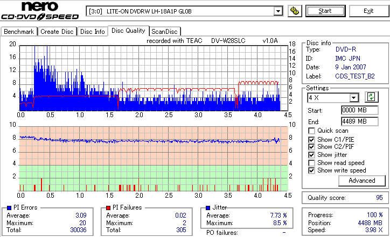Screen dimensions: 390x237
Task: Disable the Show C1/PIE checkbox
Action: pyautogui.click(x=311, y=140)
